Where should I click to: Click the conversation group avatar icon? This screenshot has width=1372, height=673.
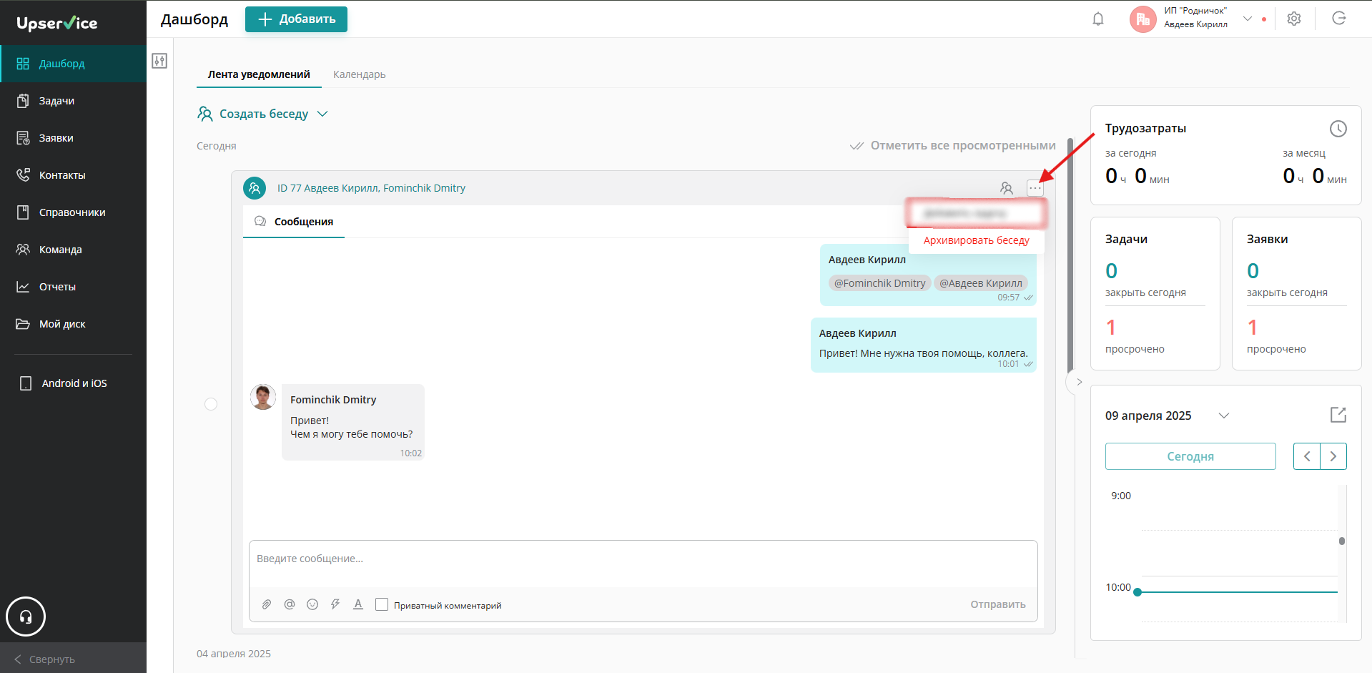pyautogui.click(x=255, y=188)
